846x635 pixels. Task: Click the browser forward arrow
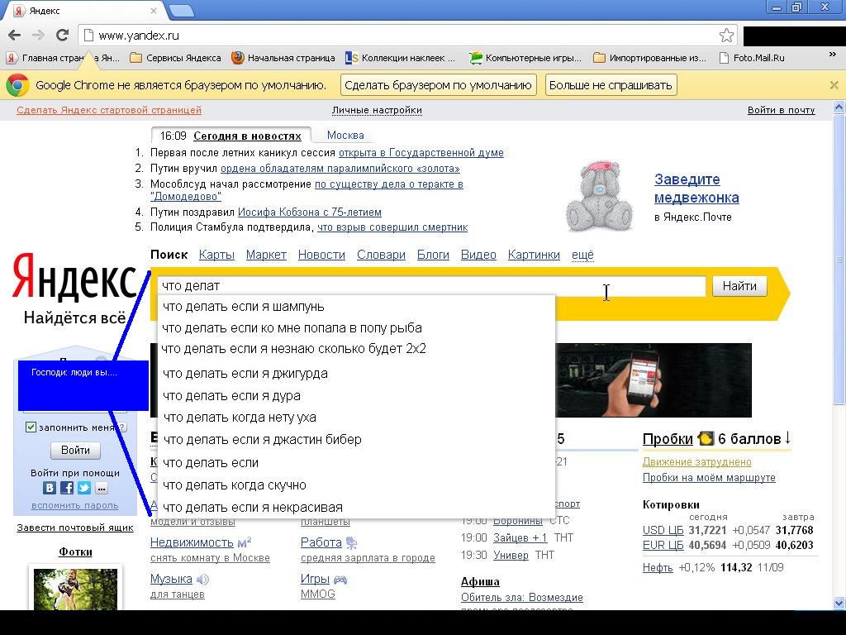pos(38,36)
